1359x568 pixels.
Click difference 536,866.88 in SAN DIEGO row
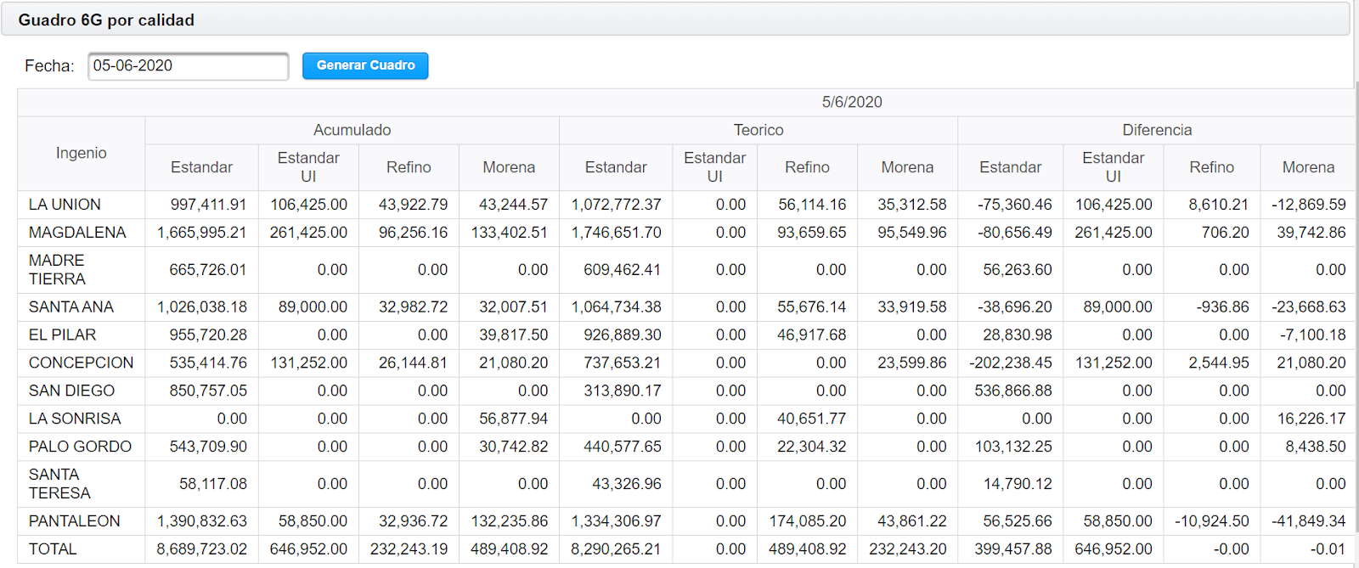point(1013,391)
